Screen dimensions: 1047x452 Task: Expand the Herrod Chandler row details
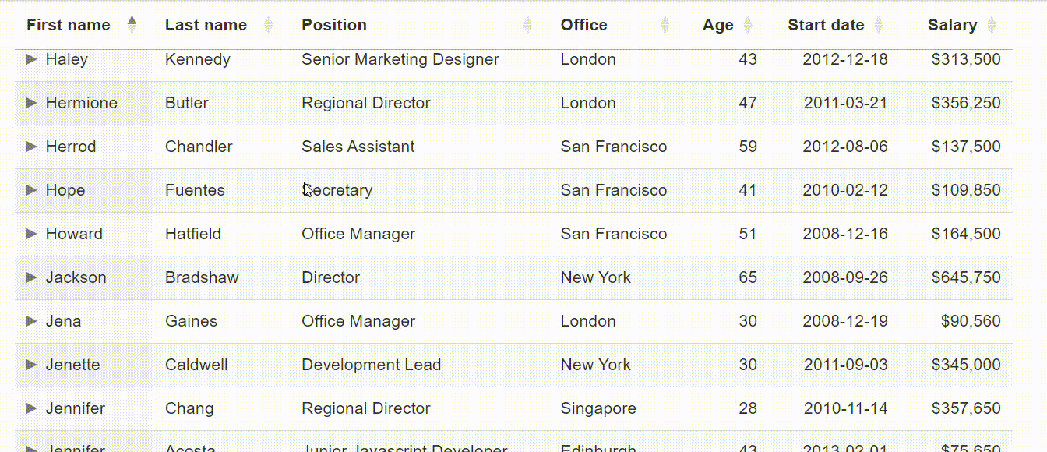click(x=32, y=147)
